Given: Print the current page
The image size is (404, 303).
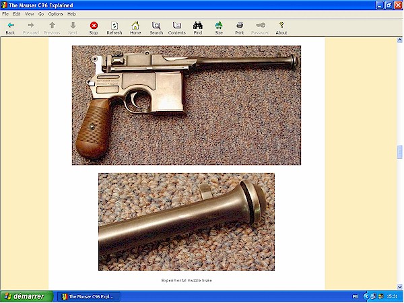Looking at the screenshot, I should 239,28.
